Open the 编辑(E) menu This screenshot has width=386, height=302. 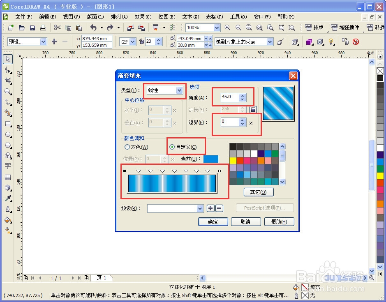point(48,17)
